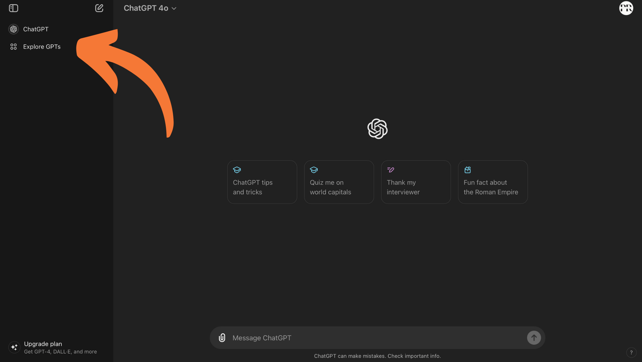642x362 pixels.
Task: Click the center OpenAI logo
Action: 377,129
